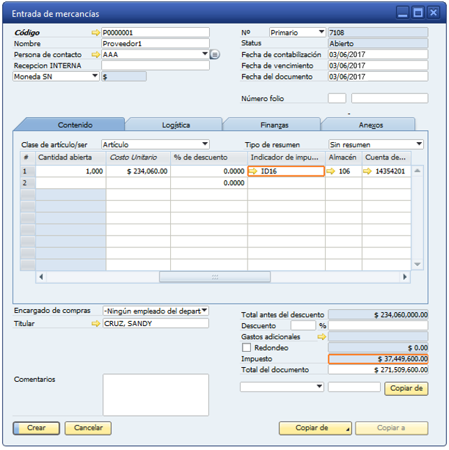This screenshot has width=449, height=450.
Task: Switch to the Finanzas tab
Action: (x=274, y=125)
